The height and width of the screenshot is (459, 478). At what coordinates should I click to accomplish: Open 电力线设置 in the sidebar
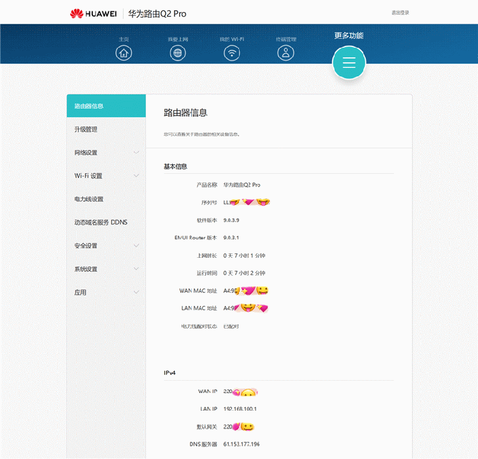(89, 199)
